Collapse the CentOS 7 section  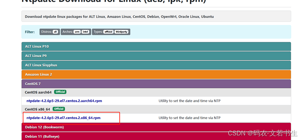[x=156, y=84]
